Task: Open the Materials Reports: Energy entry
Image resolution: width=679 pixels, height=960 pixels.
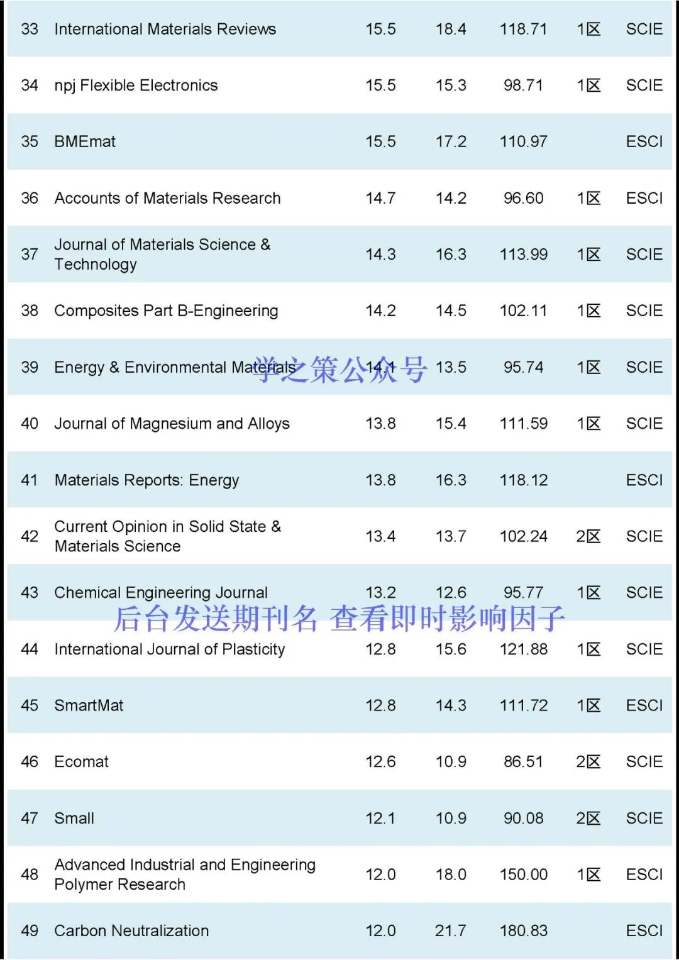Action: pos(146,480)
